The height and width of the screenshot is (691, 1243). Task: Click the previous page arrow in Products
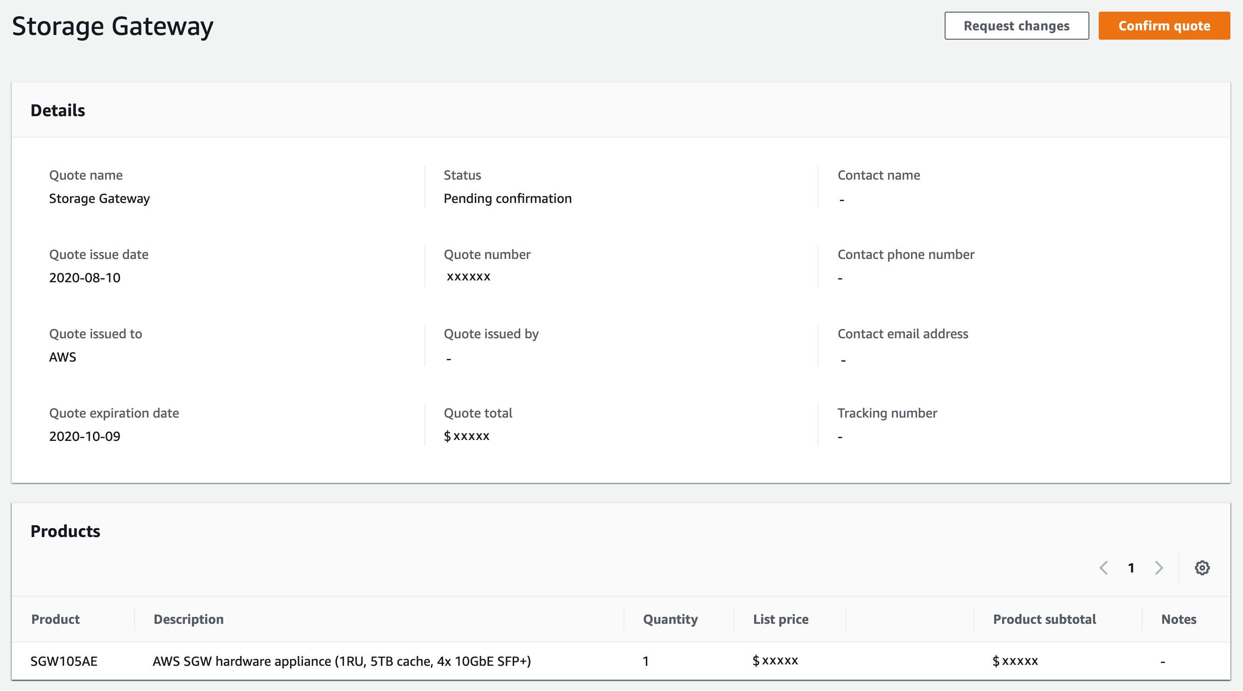point(1103,567)
